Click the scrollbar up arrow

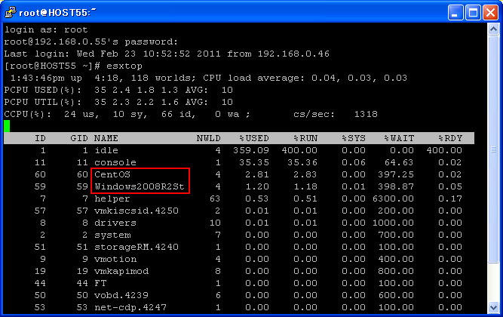pyautogui.click(x=493, y=29)
